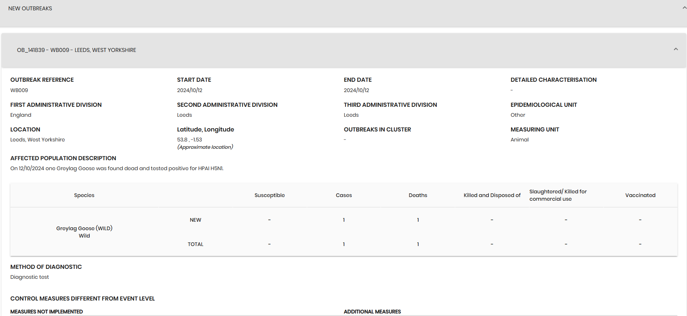Screen dimensions: 687x316
Task: Click the Susceptible column header
Action: tap(269, 195)
